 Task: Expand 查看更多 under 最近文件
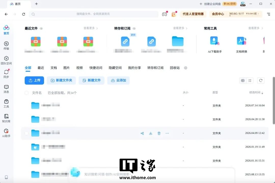coord(91,28)
